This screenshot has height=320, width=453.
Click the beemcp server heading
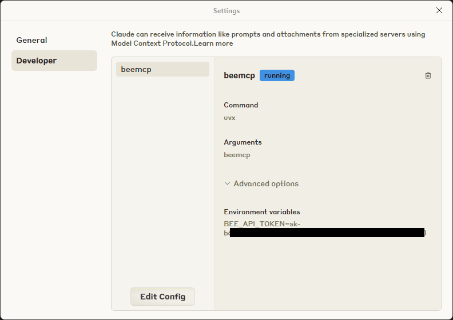239,75
